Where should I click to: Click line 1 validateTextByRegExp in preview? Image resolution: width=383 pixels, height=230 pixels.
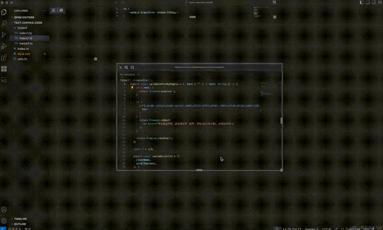[x=184, y=84]
